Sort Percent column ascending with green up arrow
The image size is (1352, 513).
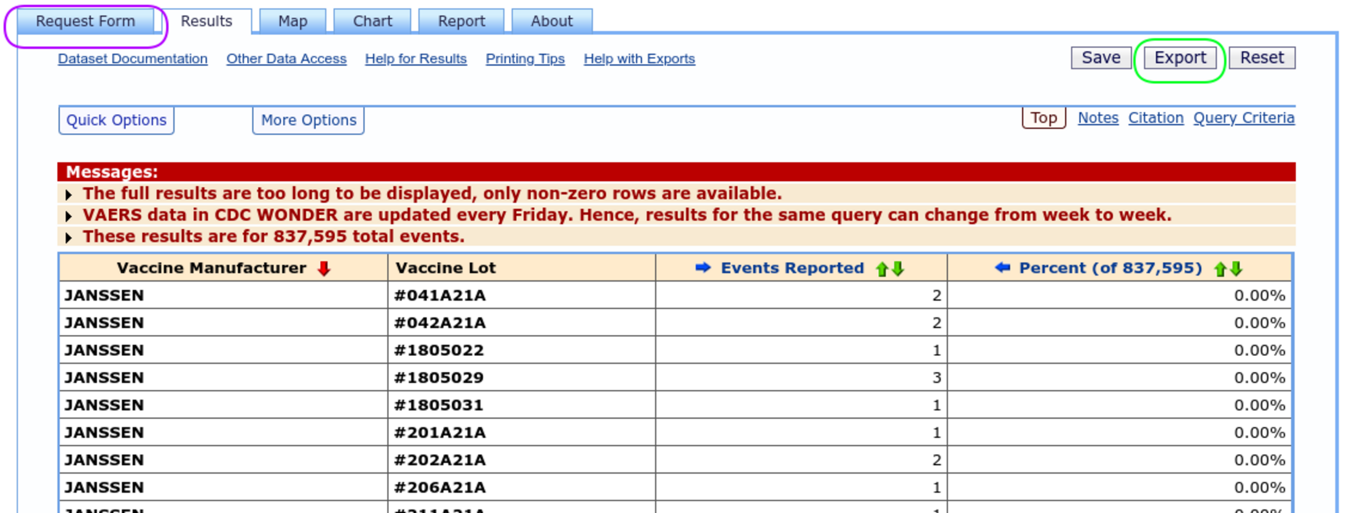click(x=1220, y=269)
